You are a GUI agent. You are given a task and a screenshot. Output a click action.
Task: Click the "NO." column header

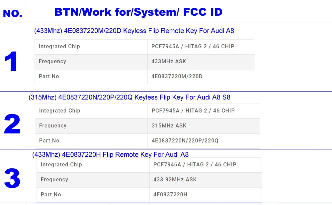(12, 14)
